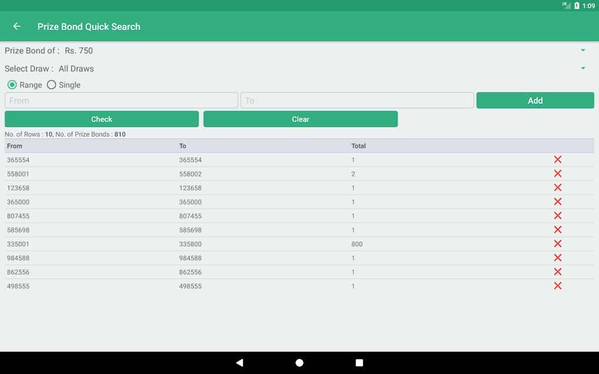Focus the From input field
This screenshot has height=374, width=599.
tap(122, 100)
